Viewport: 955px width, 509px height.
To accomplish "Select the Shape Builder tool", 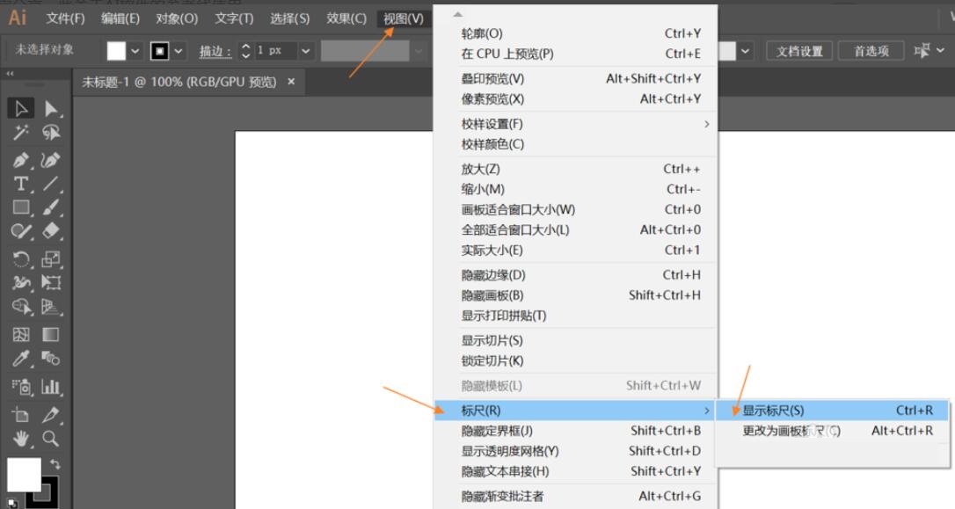I will coord(21,306).
